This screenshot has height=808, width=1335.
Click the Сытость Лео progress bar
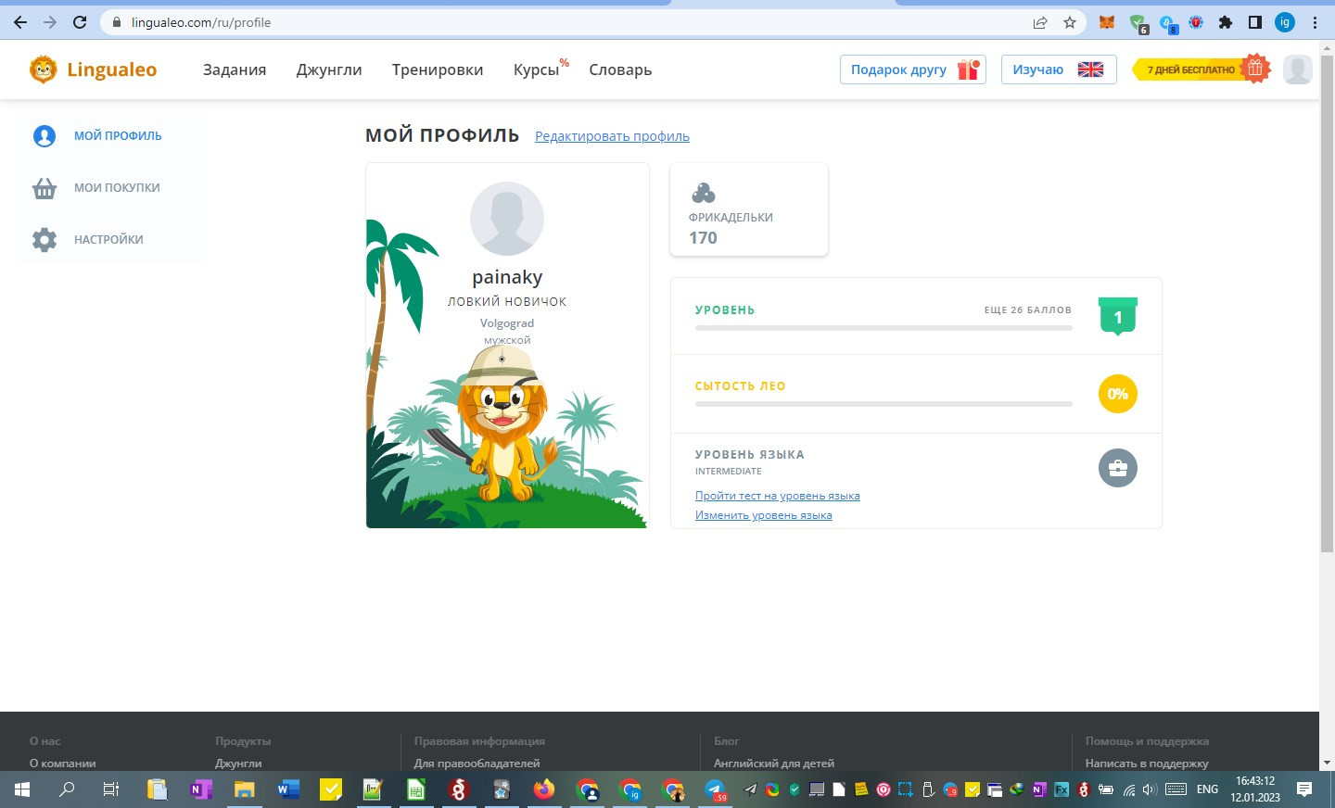coord(884,404)
